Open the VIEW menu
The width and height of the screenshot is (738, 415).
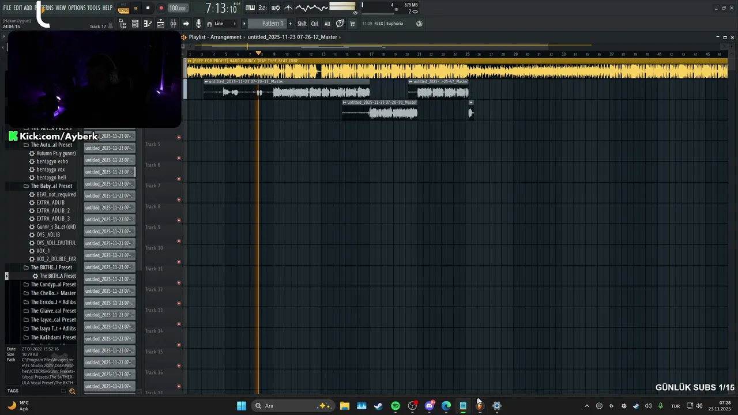[x=61, y=8]
